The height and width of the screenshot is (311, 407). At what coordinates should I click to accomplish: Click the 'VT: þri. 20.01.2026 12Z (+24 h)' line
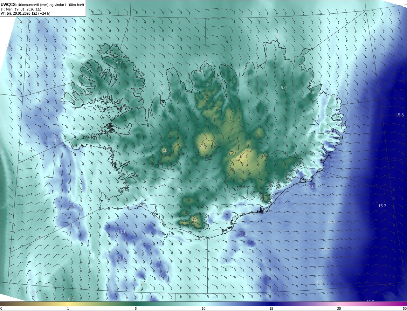coord(25,13)
